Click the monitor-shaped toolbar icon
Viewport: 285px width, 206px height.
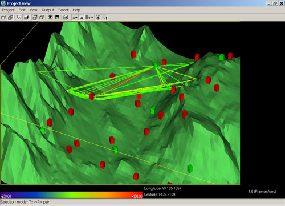pyautogui.click(x=19, y=18)
